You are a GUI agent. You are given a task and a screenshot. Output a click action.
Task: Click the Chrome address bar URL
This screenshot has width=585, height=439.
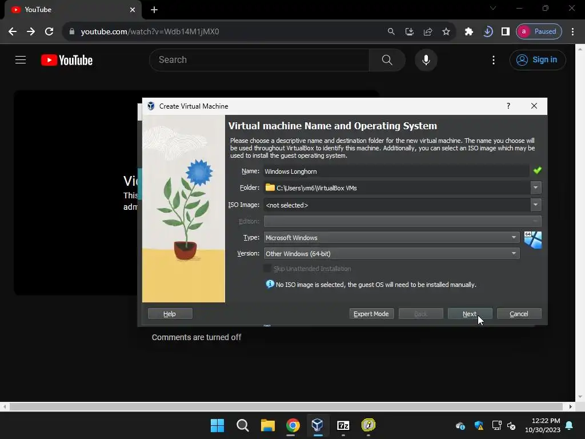pyautogui.click(x=150, y=32)
